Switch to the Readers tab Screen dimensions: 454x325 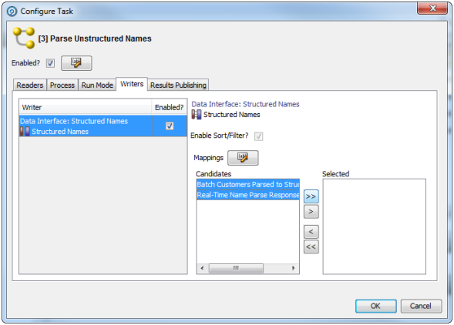click(x=30, y=85)
